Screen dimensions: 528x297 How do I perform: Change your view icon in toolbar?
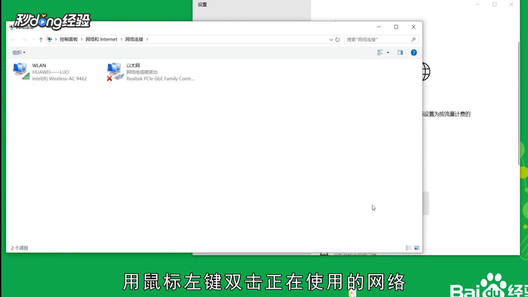380,52
